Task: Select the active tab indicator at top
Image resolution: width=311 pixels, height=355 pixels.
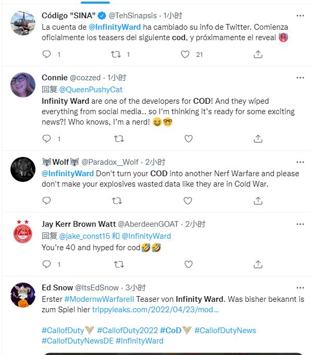Action: click(95, 2)
